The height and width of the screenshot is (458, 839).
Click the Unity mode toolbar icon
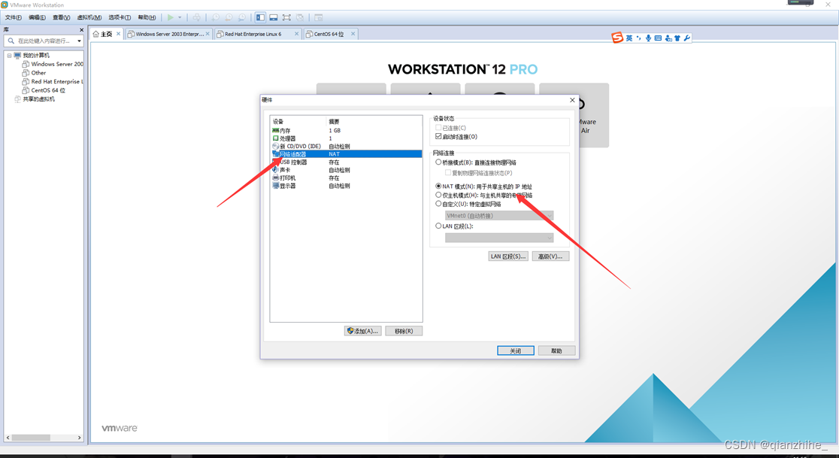300,17
